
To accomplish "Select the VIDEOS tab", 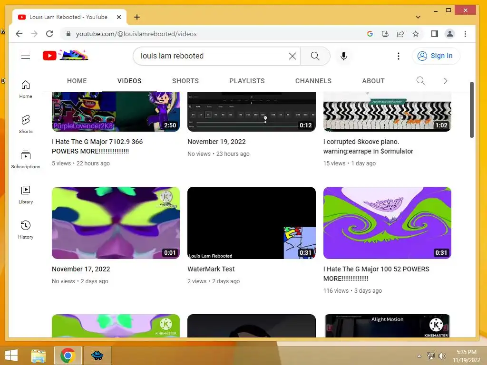I will (129, 81).
